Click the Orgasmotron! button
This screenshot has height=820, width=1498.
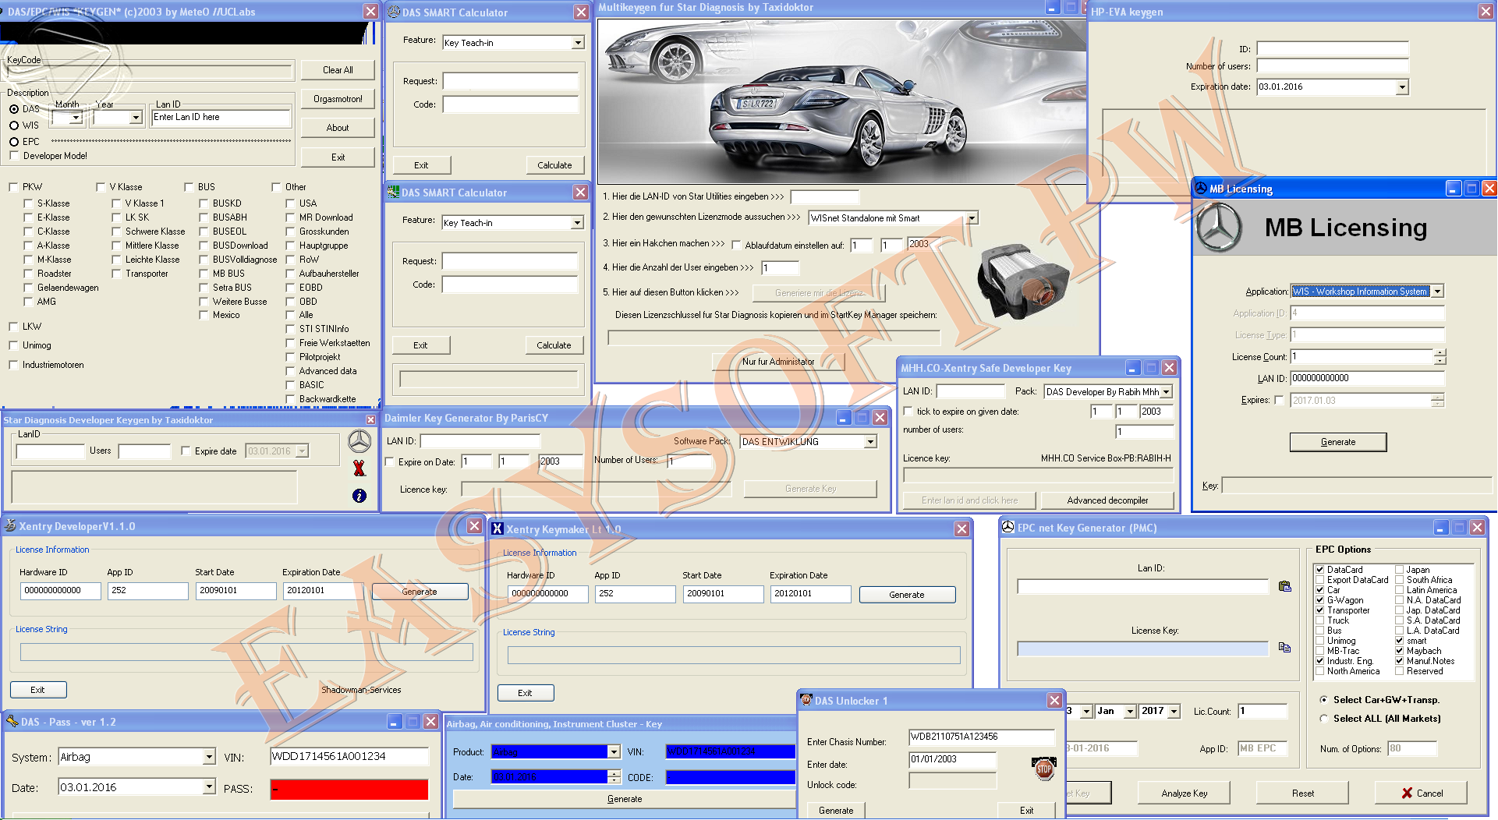point(338,99)
